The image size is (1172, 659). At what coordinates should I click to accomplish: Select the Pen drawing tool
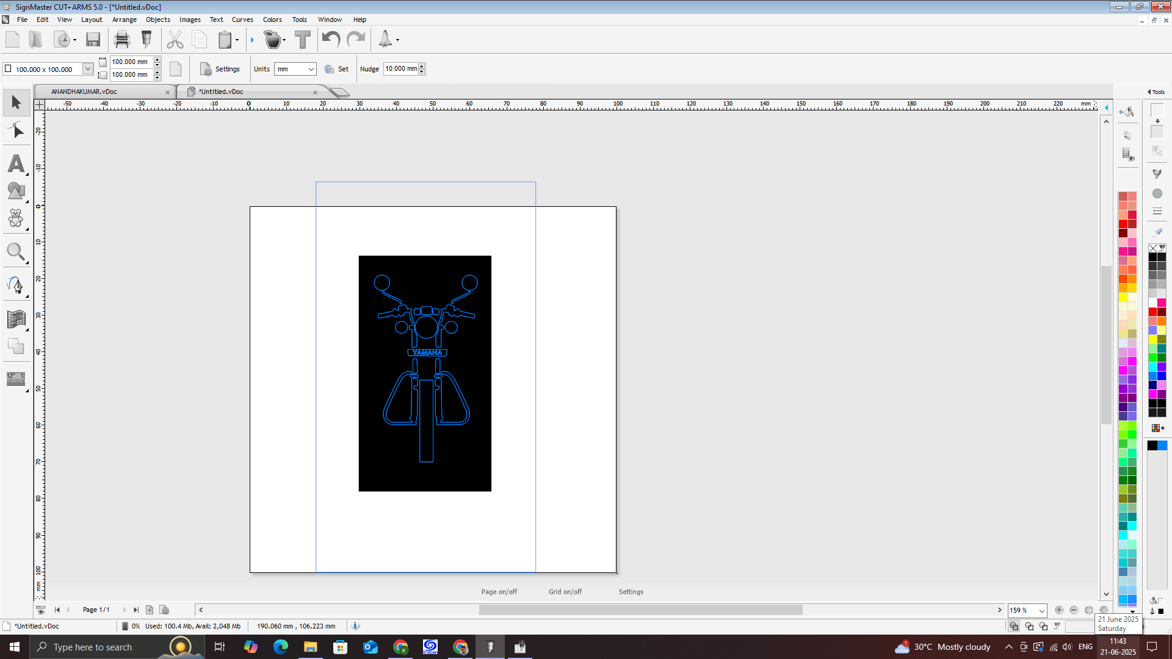click(15, 285)
